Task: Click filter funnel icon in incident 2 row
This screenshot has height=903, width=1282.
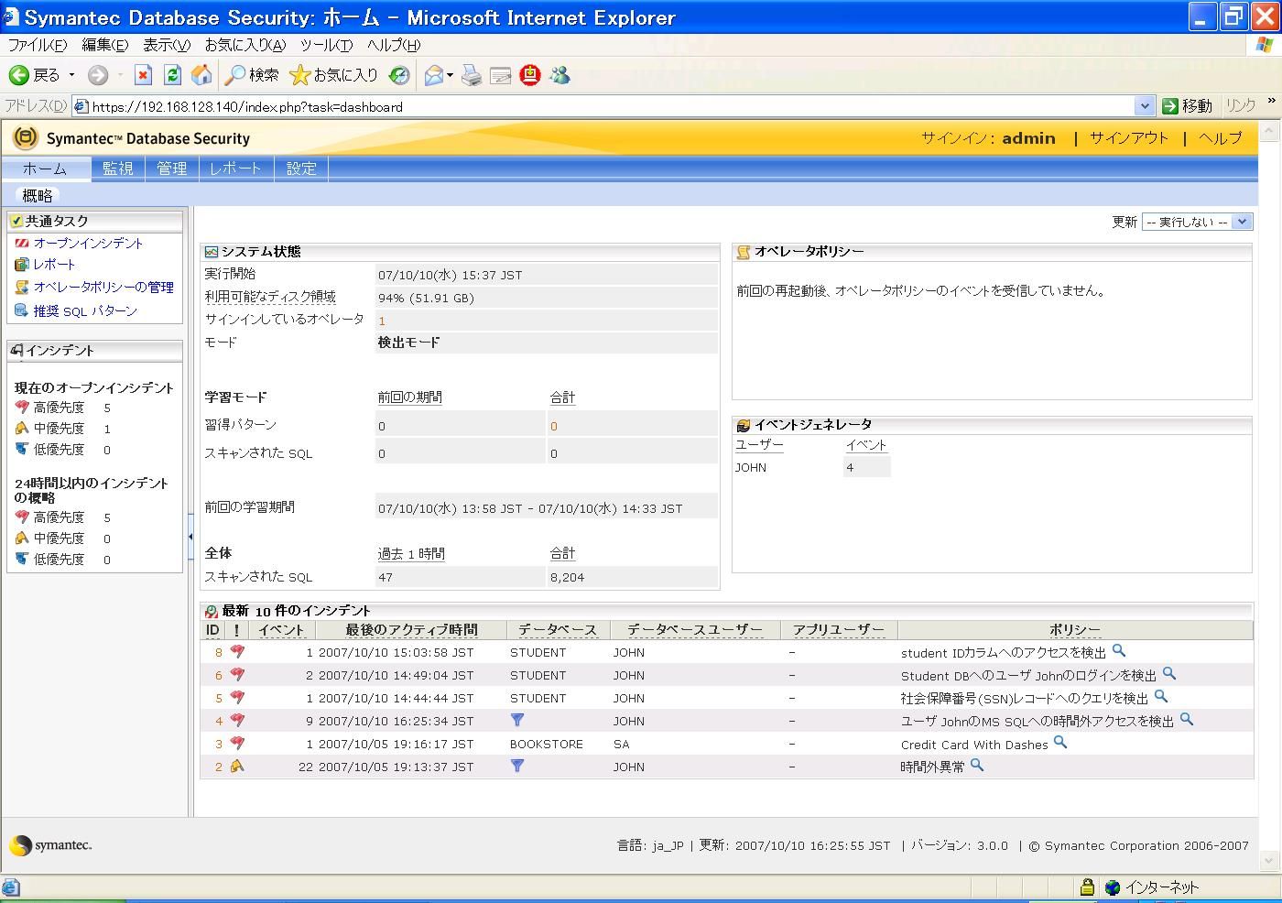Action: click(x=517, y=766)
